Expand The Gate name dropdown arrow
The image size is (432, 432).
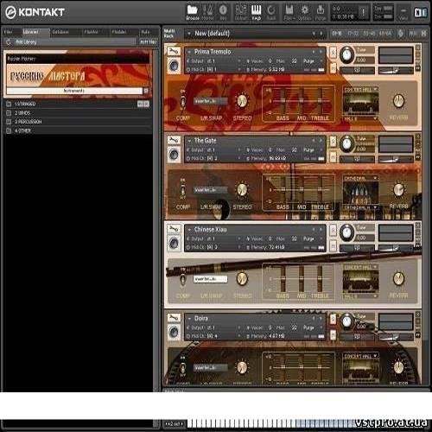[x=189, y=141]
